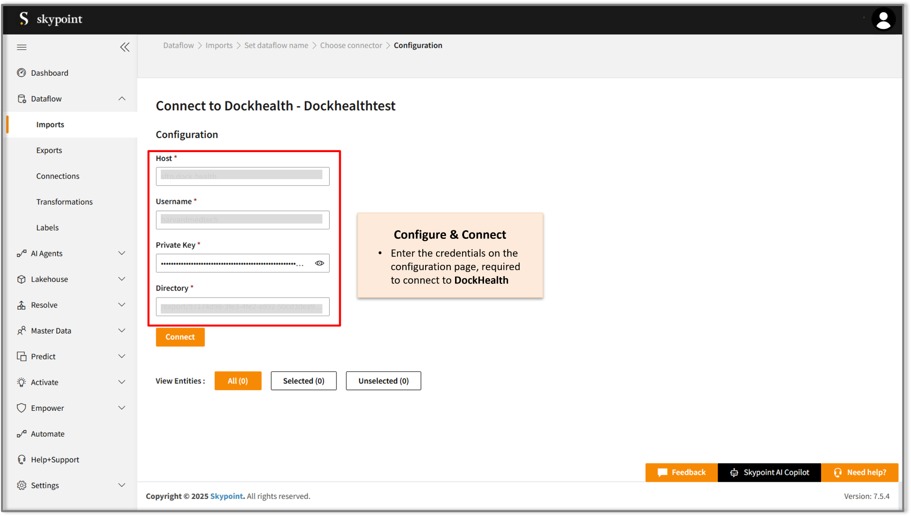The width and height of the screenshot is (911, 516).
Task: Open the Exports section
Action: 49,150
